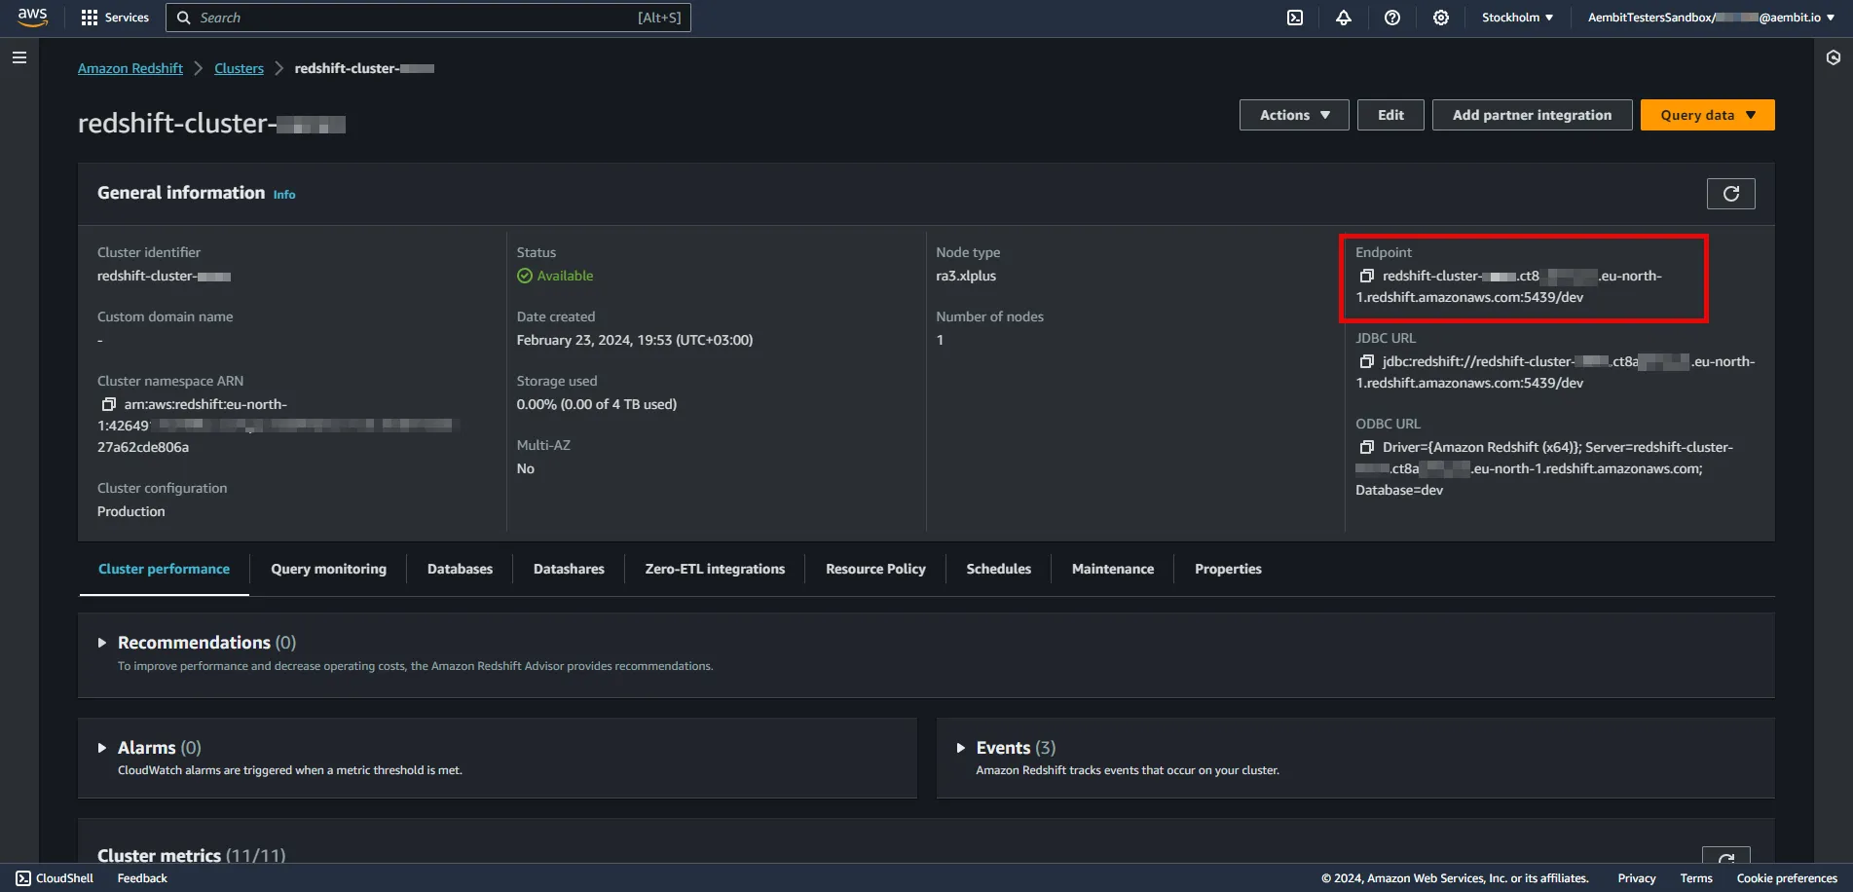Open the account settings gear
1853x892 pixels.
click(x=1440, y=17)
